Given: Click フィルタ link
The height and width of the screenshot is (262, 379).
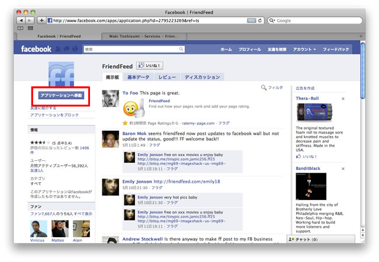Looking at the screenshot, I should [x=275, y=88].
